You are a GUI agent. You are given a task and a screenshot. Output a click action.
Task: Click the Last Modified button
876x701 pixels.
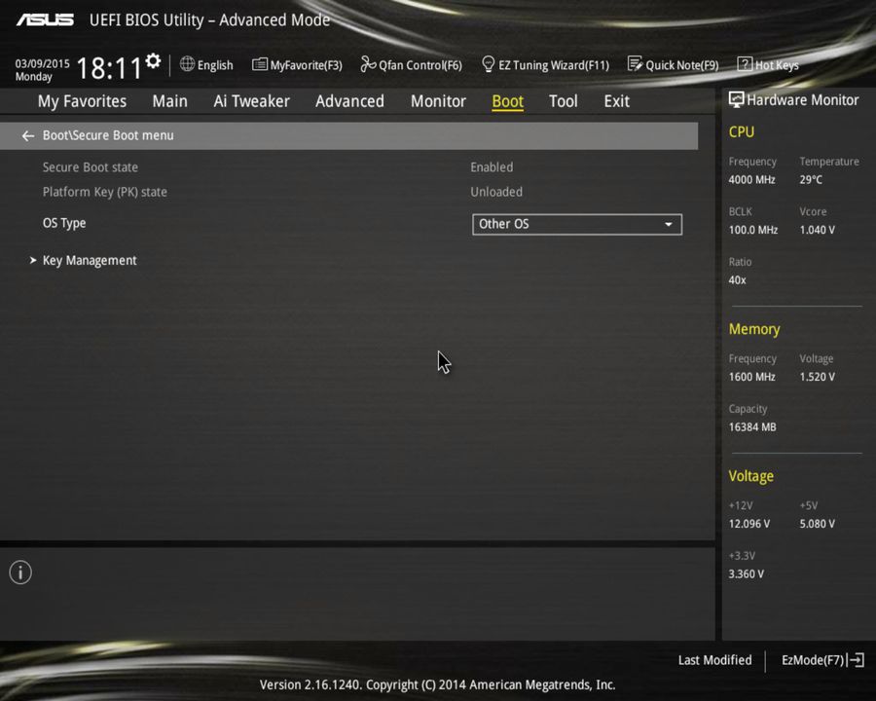coord(714,660)
